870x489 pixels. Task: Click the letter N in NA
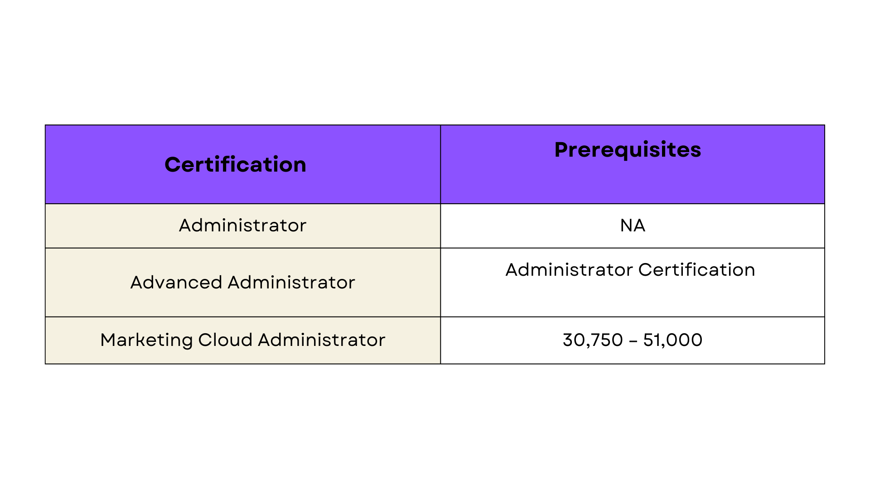coord(626,225)
